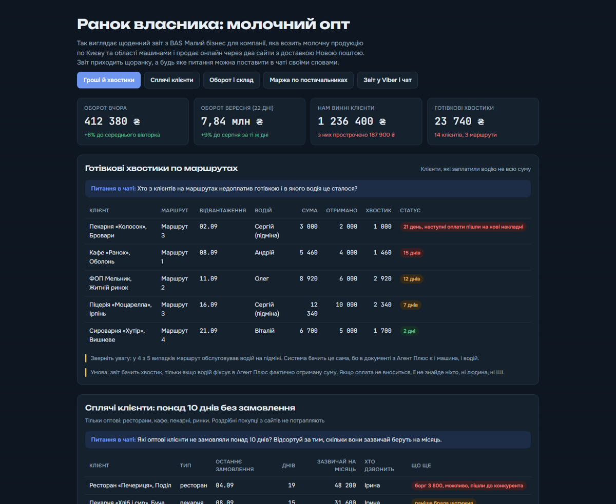The image size is (616, 504).
Task: Click shipment date 11.09 of ФОП Мельник
Action: click(x=208, y=279)
